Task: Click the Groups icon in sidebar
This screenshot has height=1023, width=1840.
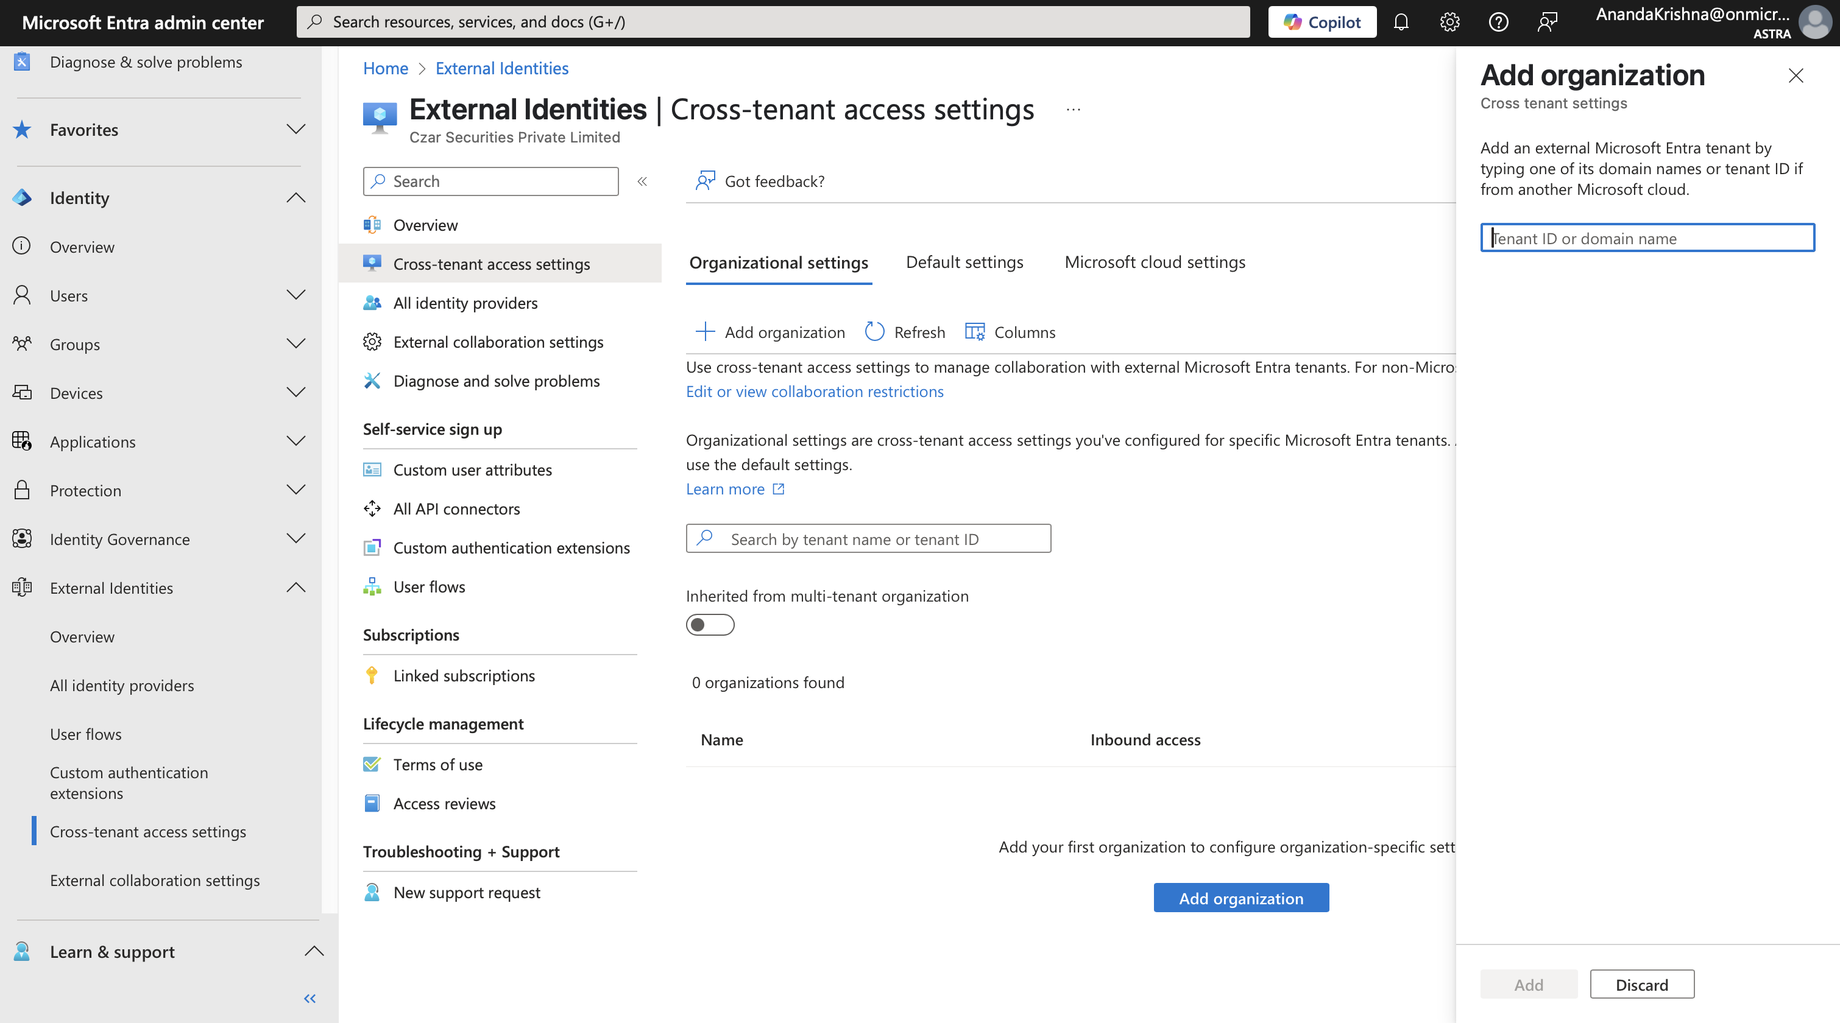Action: point(22,343)
